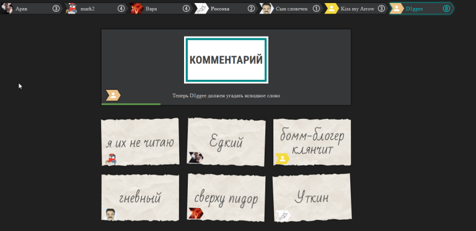Click Kiss my Arrow yellow avatar icon
The height and width of the screenshot is (231, 476).
(x=332, y=9)
